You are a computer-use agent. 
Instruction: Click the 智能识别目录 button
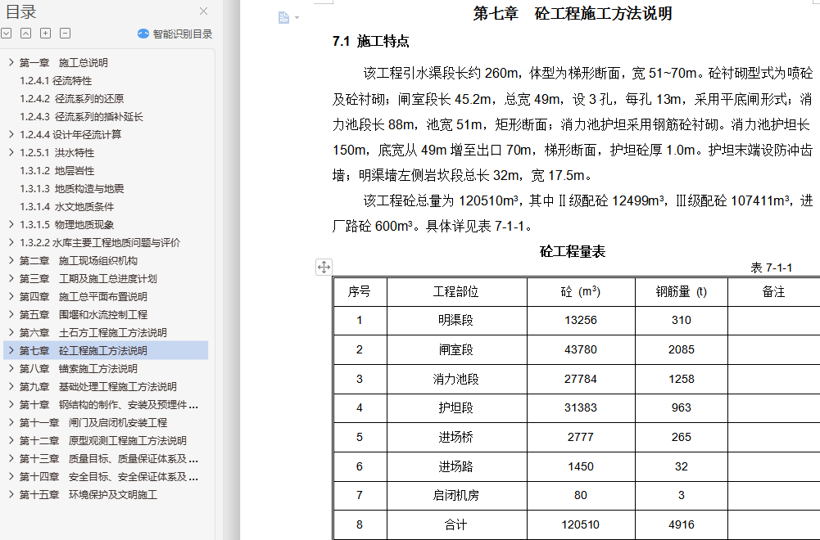tap(174, 34)
